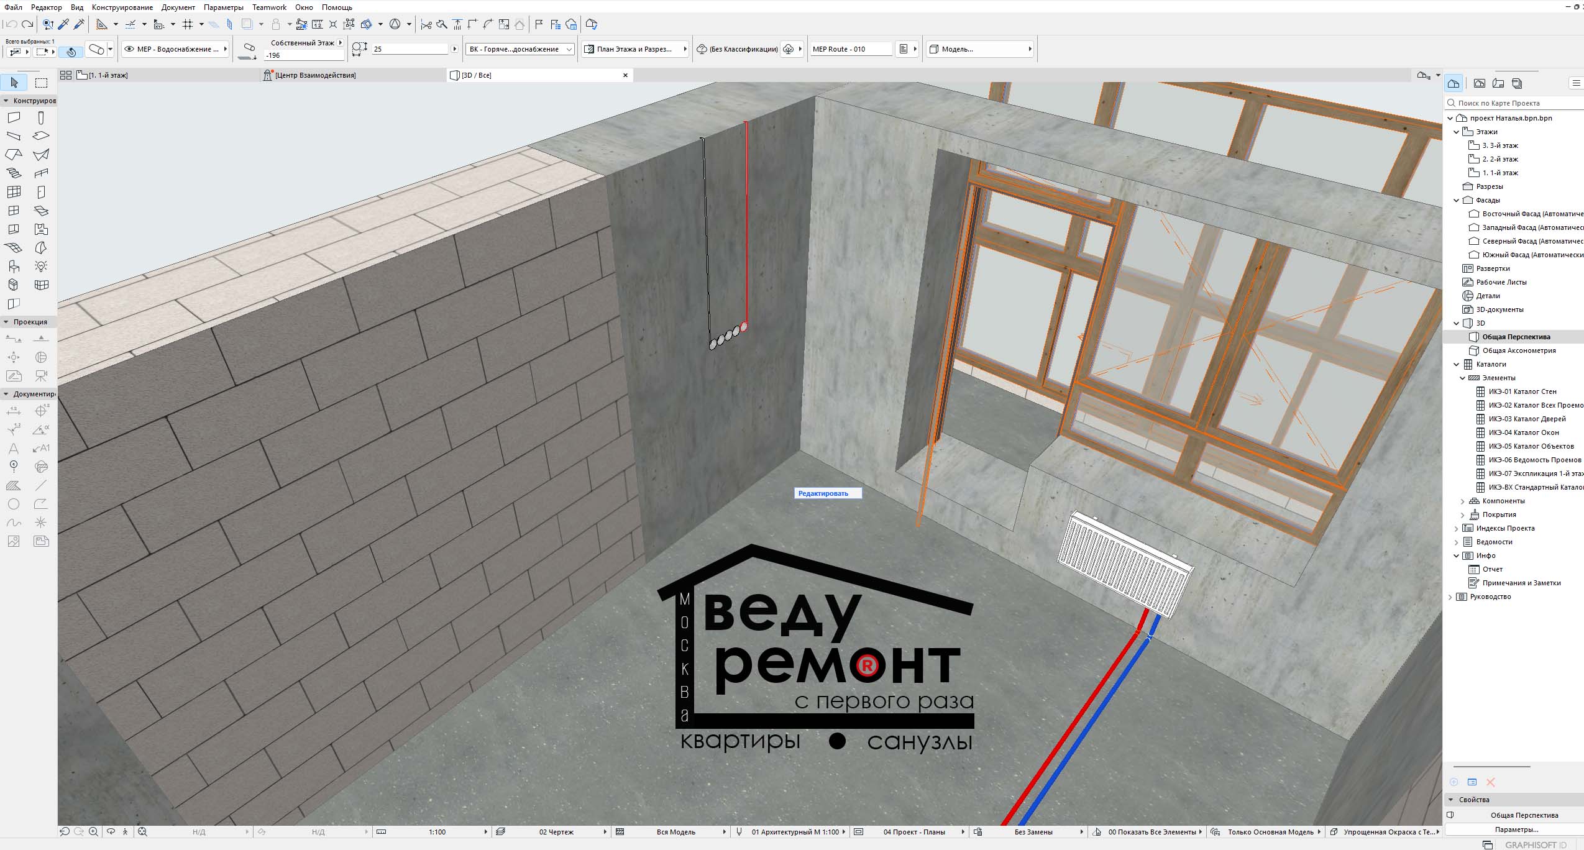Close the 3D / Все tab
The height and width of the screenshot is (850, 1584).
click(626, 75)
